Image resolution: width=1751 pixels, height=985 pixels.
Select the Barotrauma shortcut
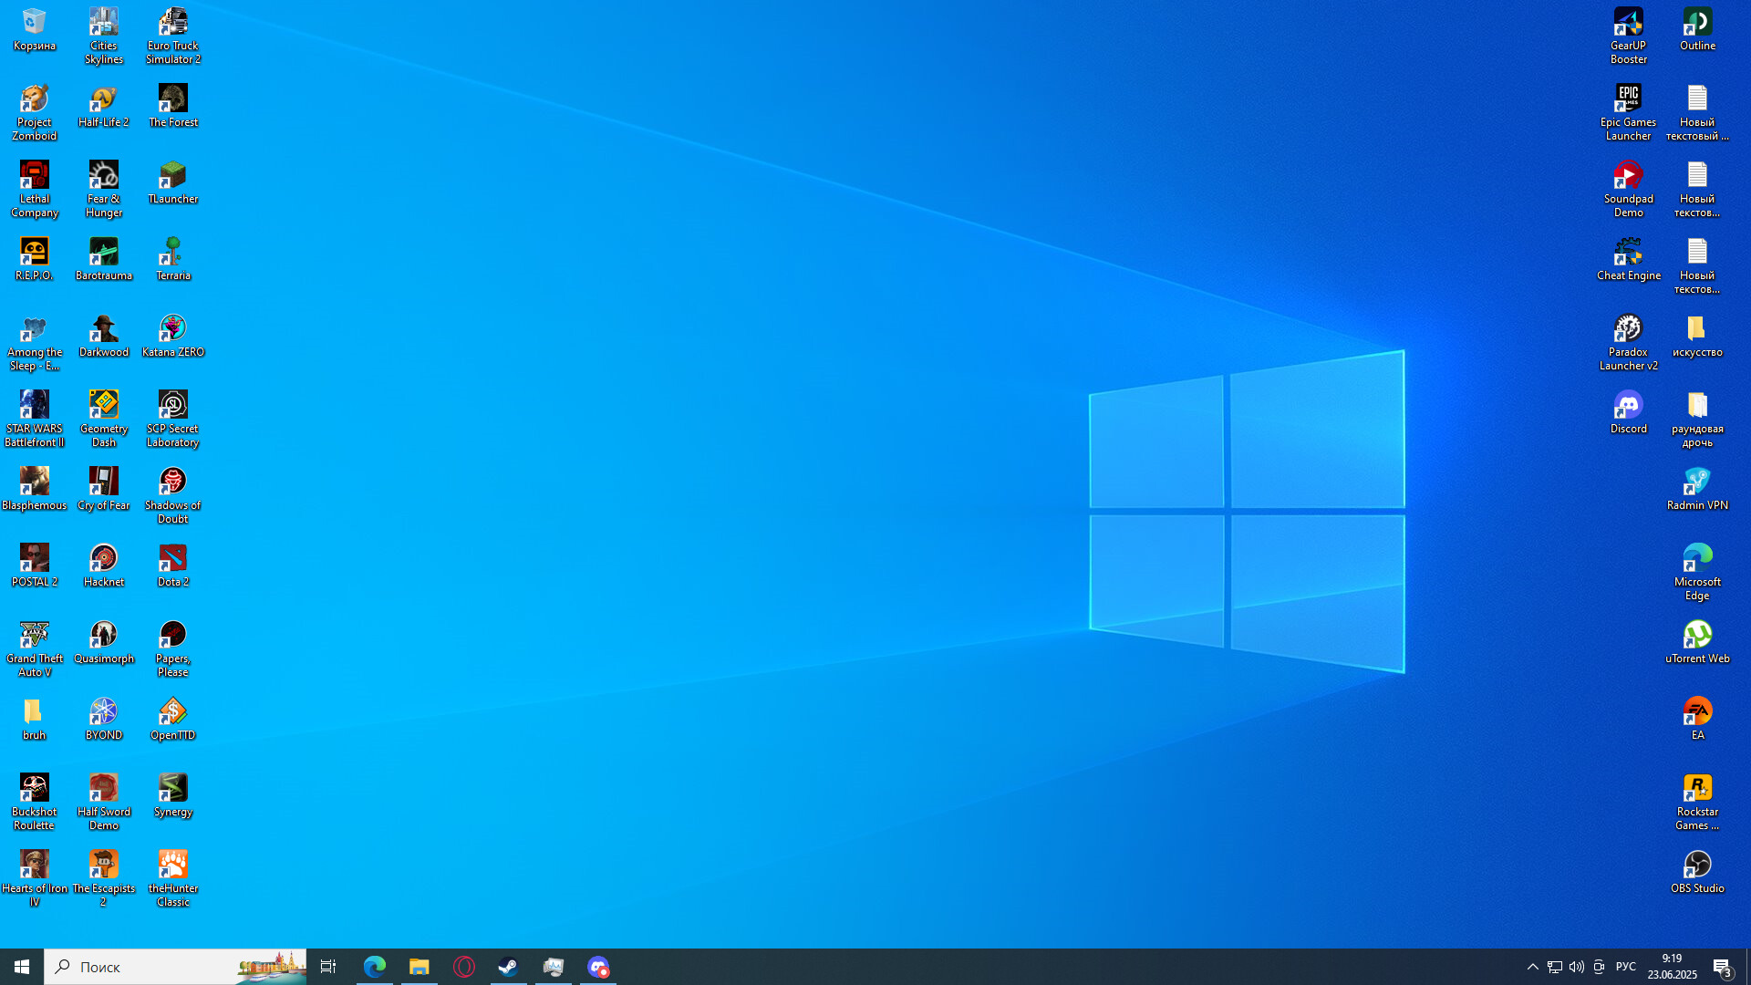(104, 260)
